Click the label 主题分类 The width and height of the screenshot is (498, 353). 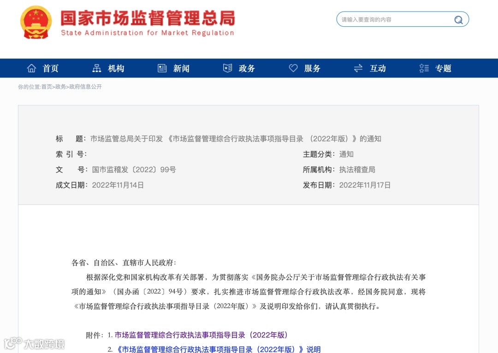point(319,154)
